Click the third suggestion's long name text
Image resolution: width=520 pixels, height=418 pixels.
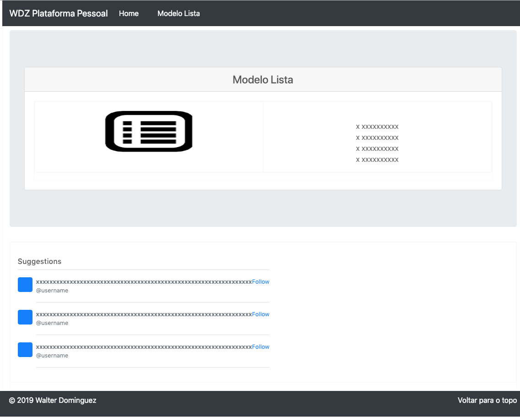click(x=144, y=347)
